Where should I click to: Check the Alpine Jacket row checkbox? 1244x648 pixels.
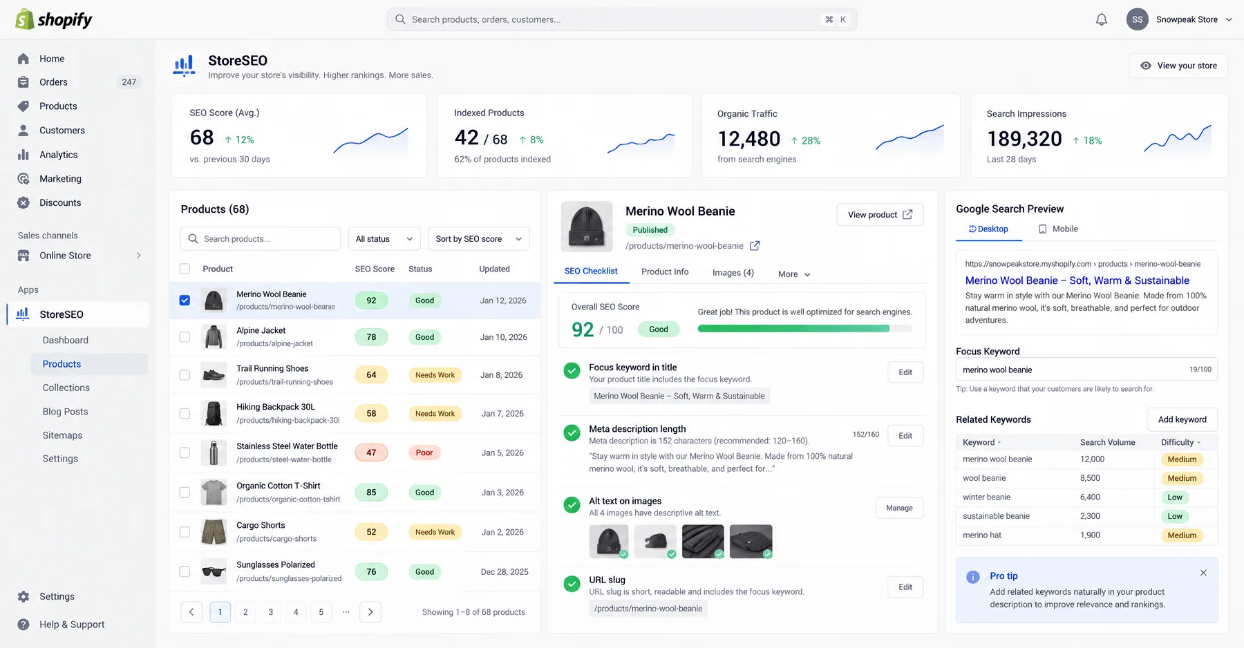click(185, 337)
